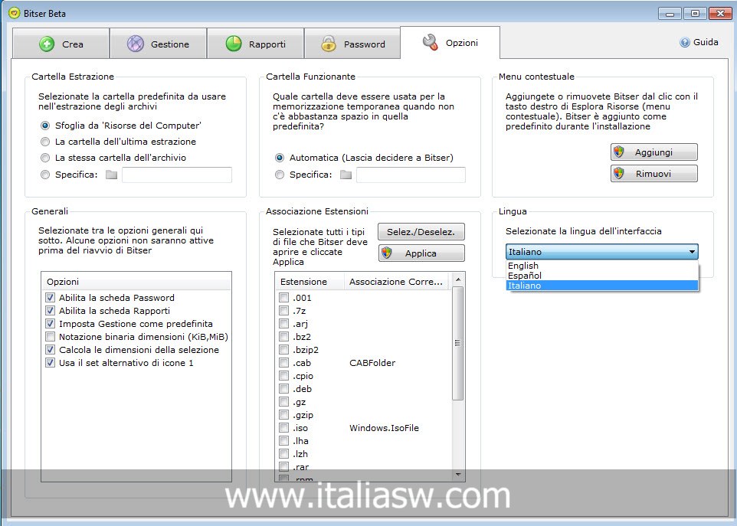Screen dimensions: 737x526
Task: Click the folder icon in Cartella Funzionante
Action: click(346, 175)
